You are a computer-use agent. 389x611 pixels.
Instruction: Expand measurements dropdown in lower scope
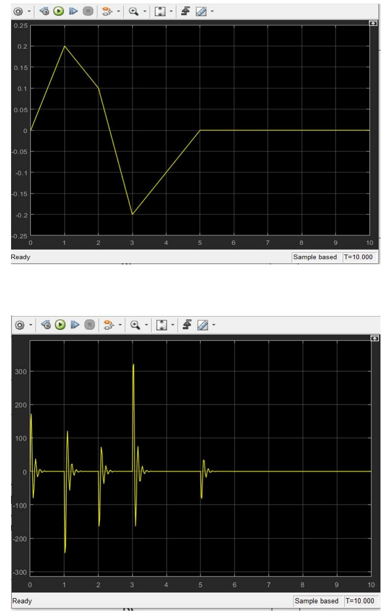(213, 325)
